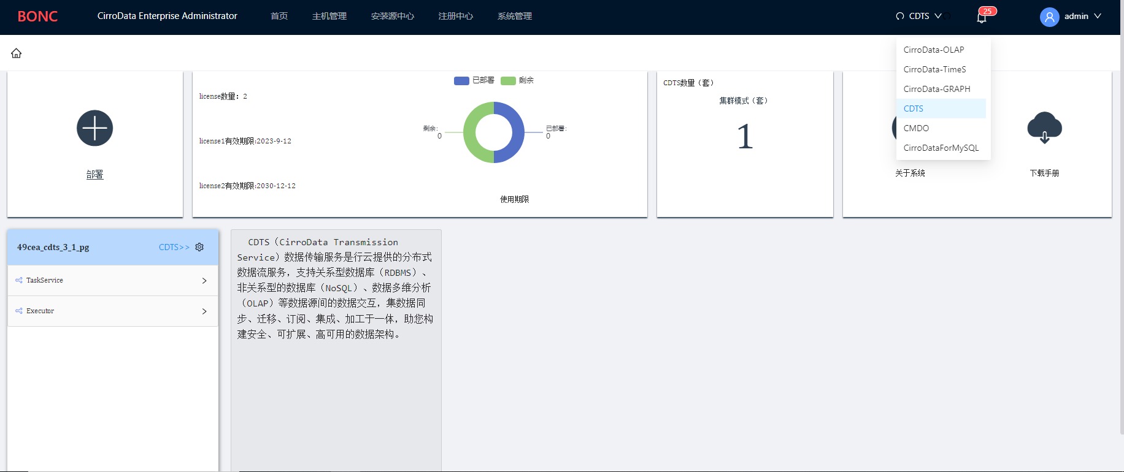1124x472 pixels.
Task: Click the headset icon beside CDTS
Action: tap(900, 17)
